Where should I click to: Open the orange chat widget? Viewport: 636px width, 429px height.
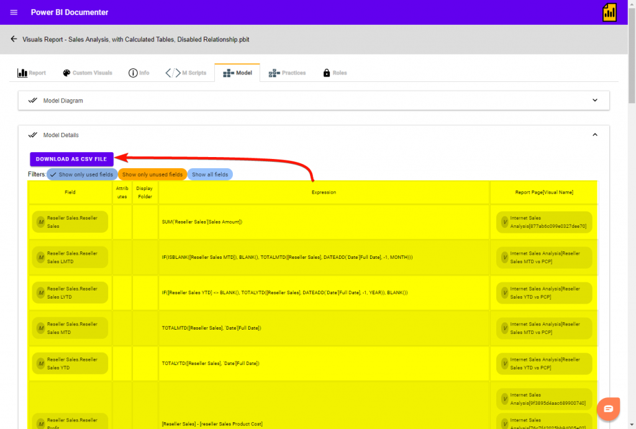point(608,409)
